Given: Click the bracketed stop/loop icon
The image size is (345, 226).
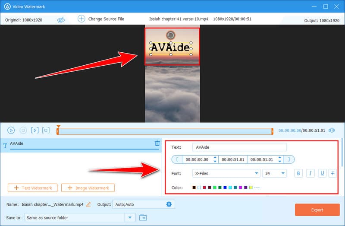Looking at the screenshot, I should pyautogui.click(x=46, y=131).
